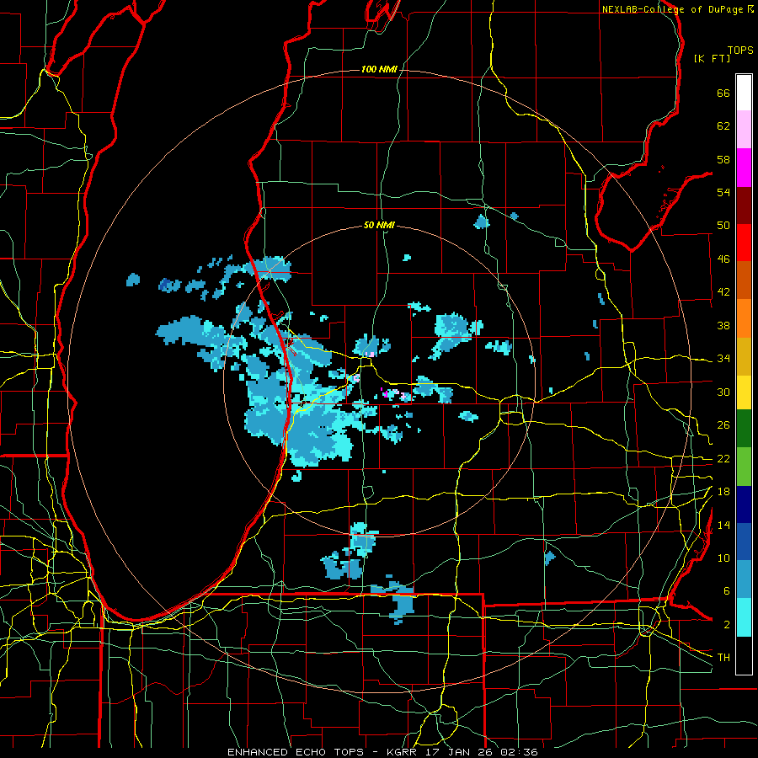Click the navy blue legend swatch

coord(744,504)
